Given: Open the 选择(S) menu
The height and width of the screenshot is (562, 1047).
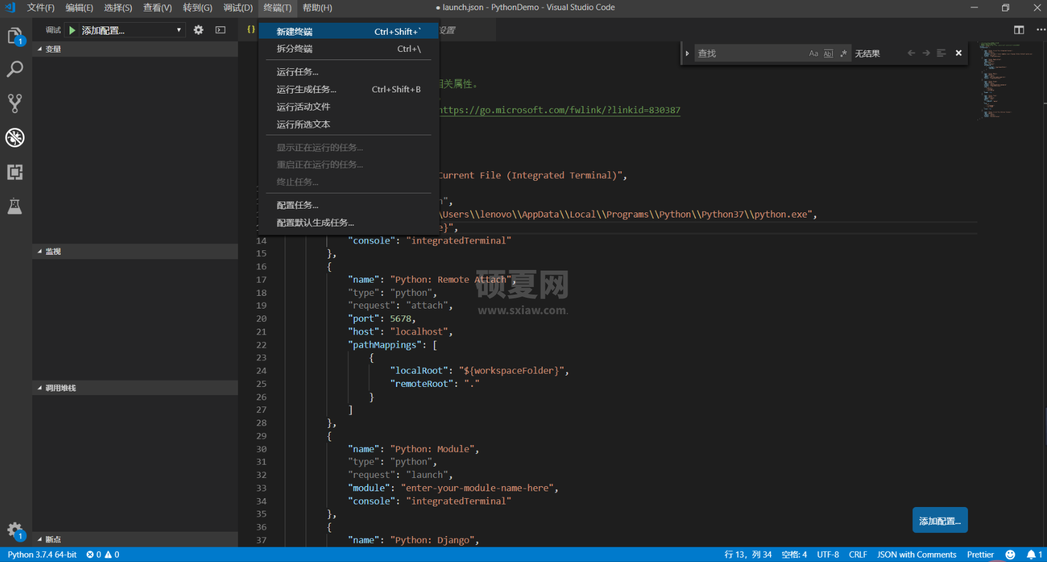Looking at the screenshot, I should coord(118,8).
